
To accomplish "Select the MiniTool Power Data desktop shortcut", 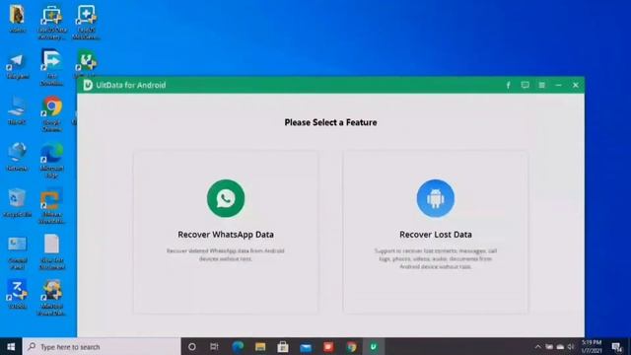I will pyautogui.click(x=52, y=298).
